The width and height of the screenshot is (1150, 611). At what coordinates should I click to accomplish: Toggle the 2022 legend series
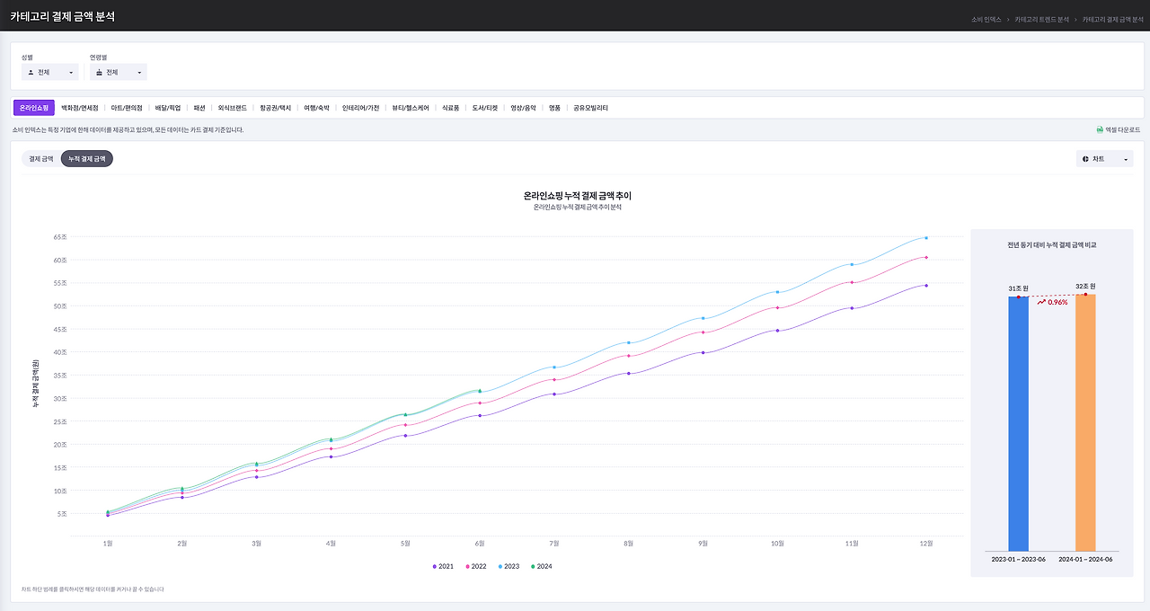click(475, 566)
